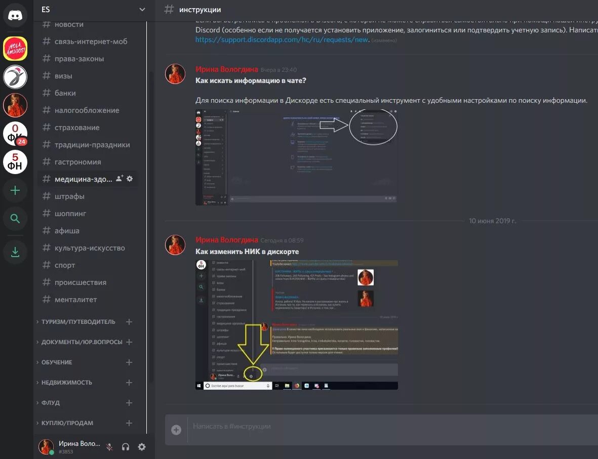Unmute the microphone in user panel
The image size is (598, 459).
coord(109,447)
